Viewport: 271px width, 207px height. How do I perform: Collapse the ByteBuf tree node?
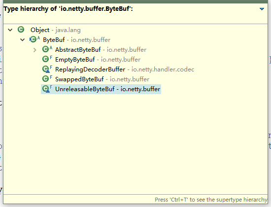(x=23, y=40)
